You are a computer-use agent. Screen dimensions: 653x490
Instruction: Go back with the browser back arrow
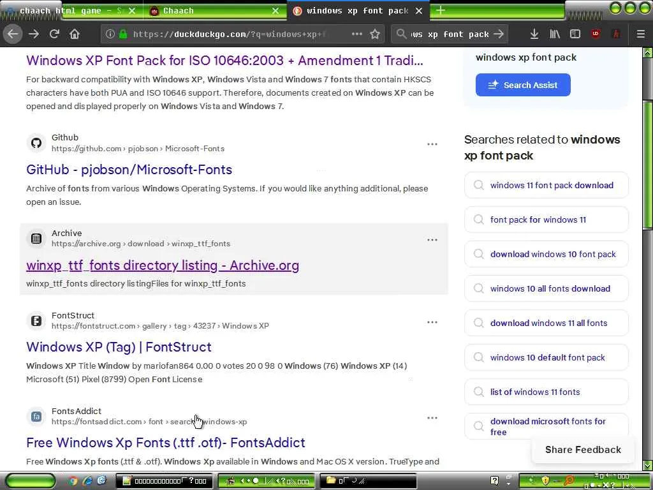pyautogui.click(x=13, y=34)
